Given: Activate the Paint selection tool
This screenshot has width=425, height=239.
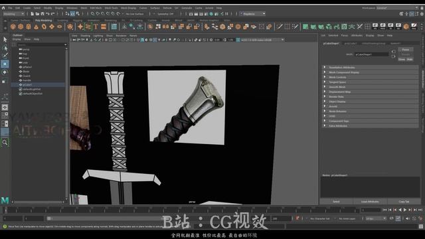Looking at the screenshot, I should (x=5, y=56).
